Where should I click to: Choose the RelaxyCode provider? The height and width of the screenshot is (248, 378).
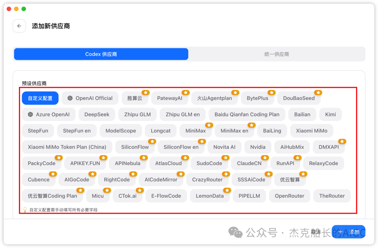pyautogui.click(x=323, y=163)
